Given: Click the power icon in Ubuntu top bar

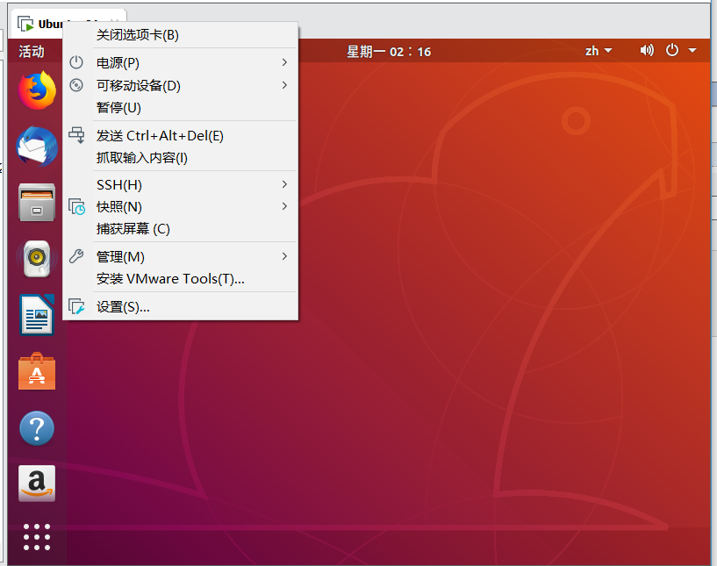Looking at the screenshot, I should [672, 50].
